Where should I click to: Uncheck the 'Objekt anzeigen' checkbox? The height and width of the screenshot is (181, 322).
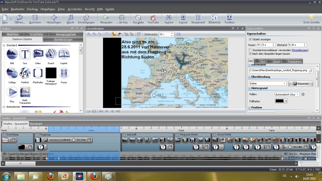pos(250,39)
